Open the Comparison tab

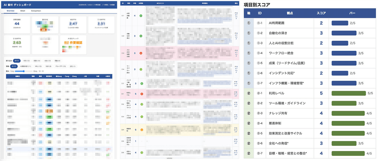(36, 11)
